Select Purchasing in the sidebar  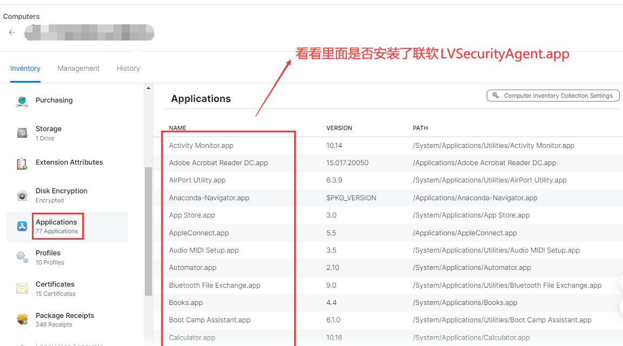point(54,100)
